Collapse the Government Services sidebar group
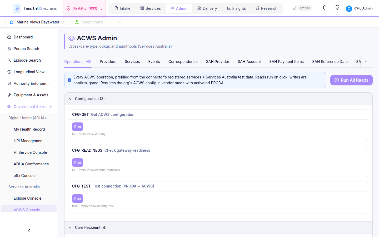 (29, 107)
